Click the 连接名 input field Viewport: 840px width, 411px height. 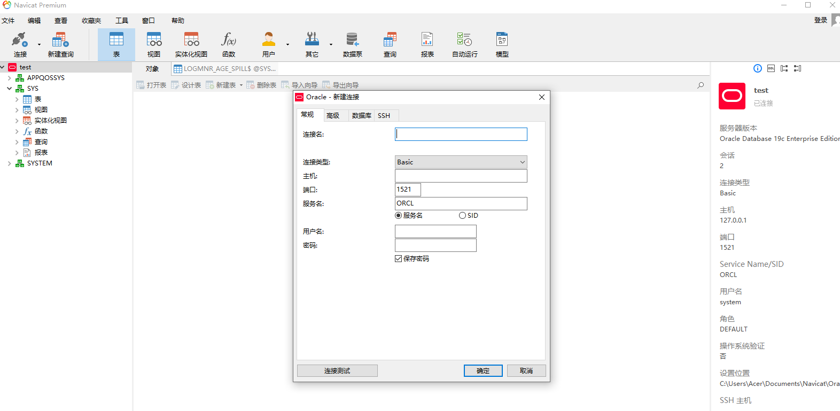461,134
